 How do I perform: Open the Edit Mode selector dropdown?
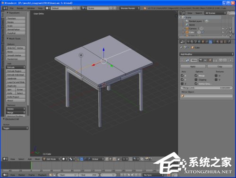pos(51,159)
